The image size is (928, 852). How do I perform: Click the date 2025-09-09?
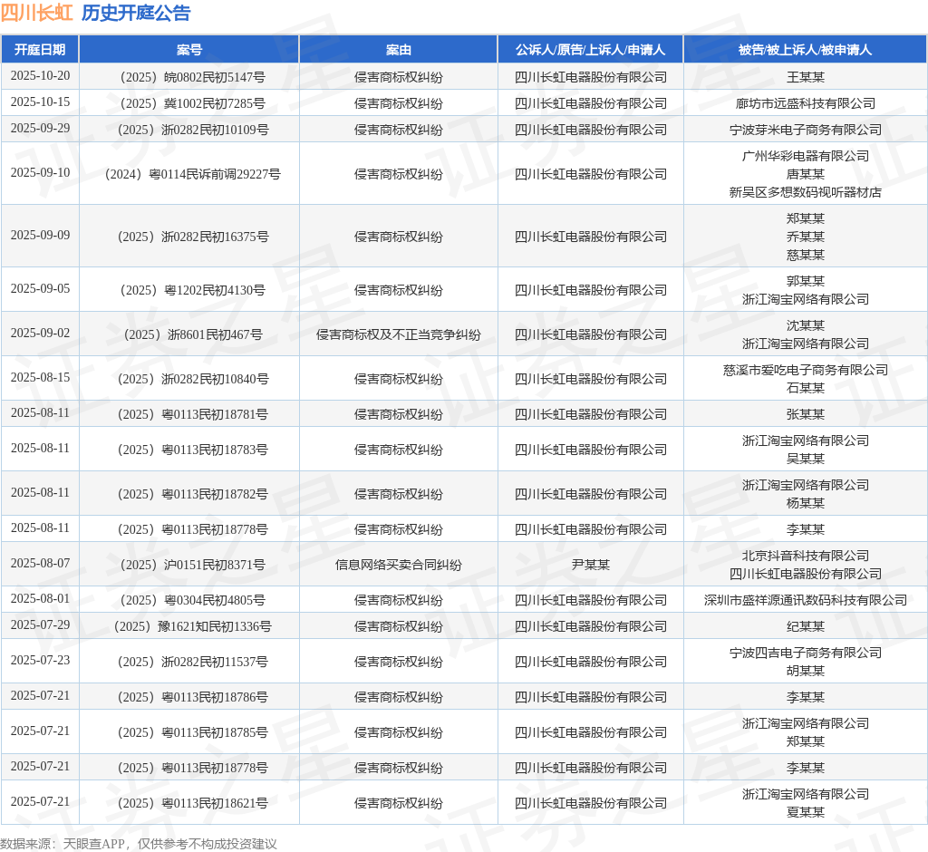pos(40,235)
